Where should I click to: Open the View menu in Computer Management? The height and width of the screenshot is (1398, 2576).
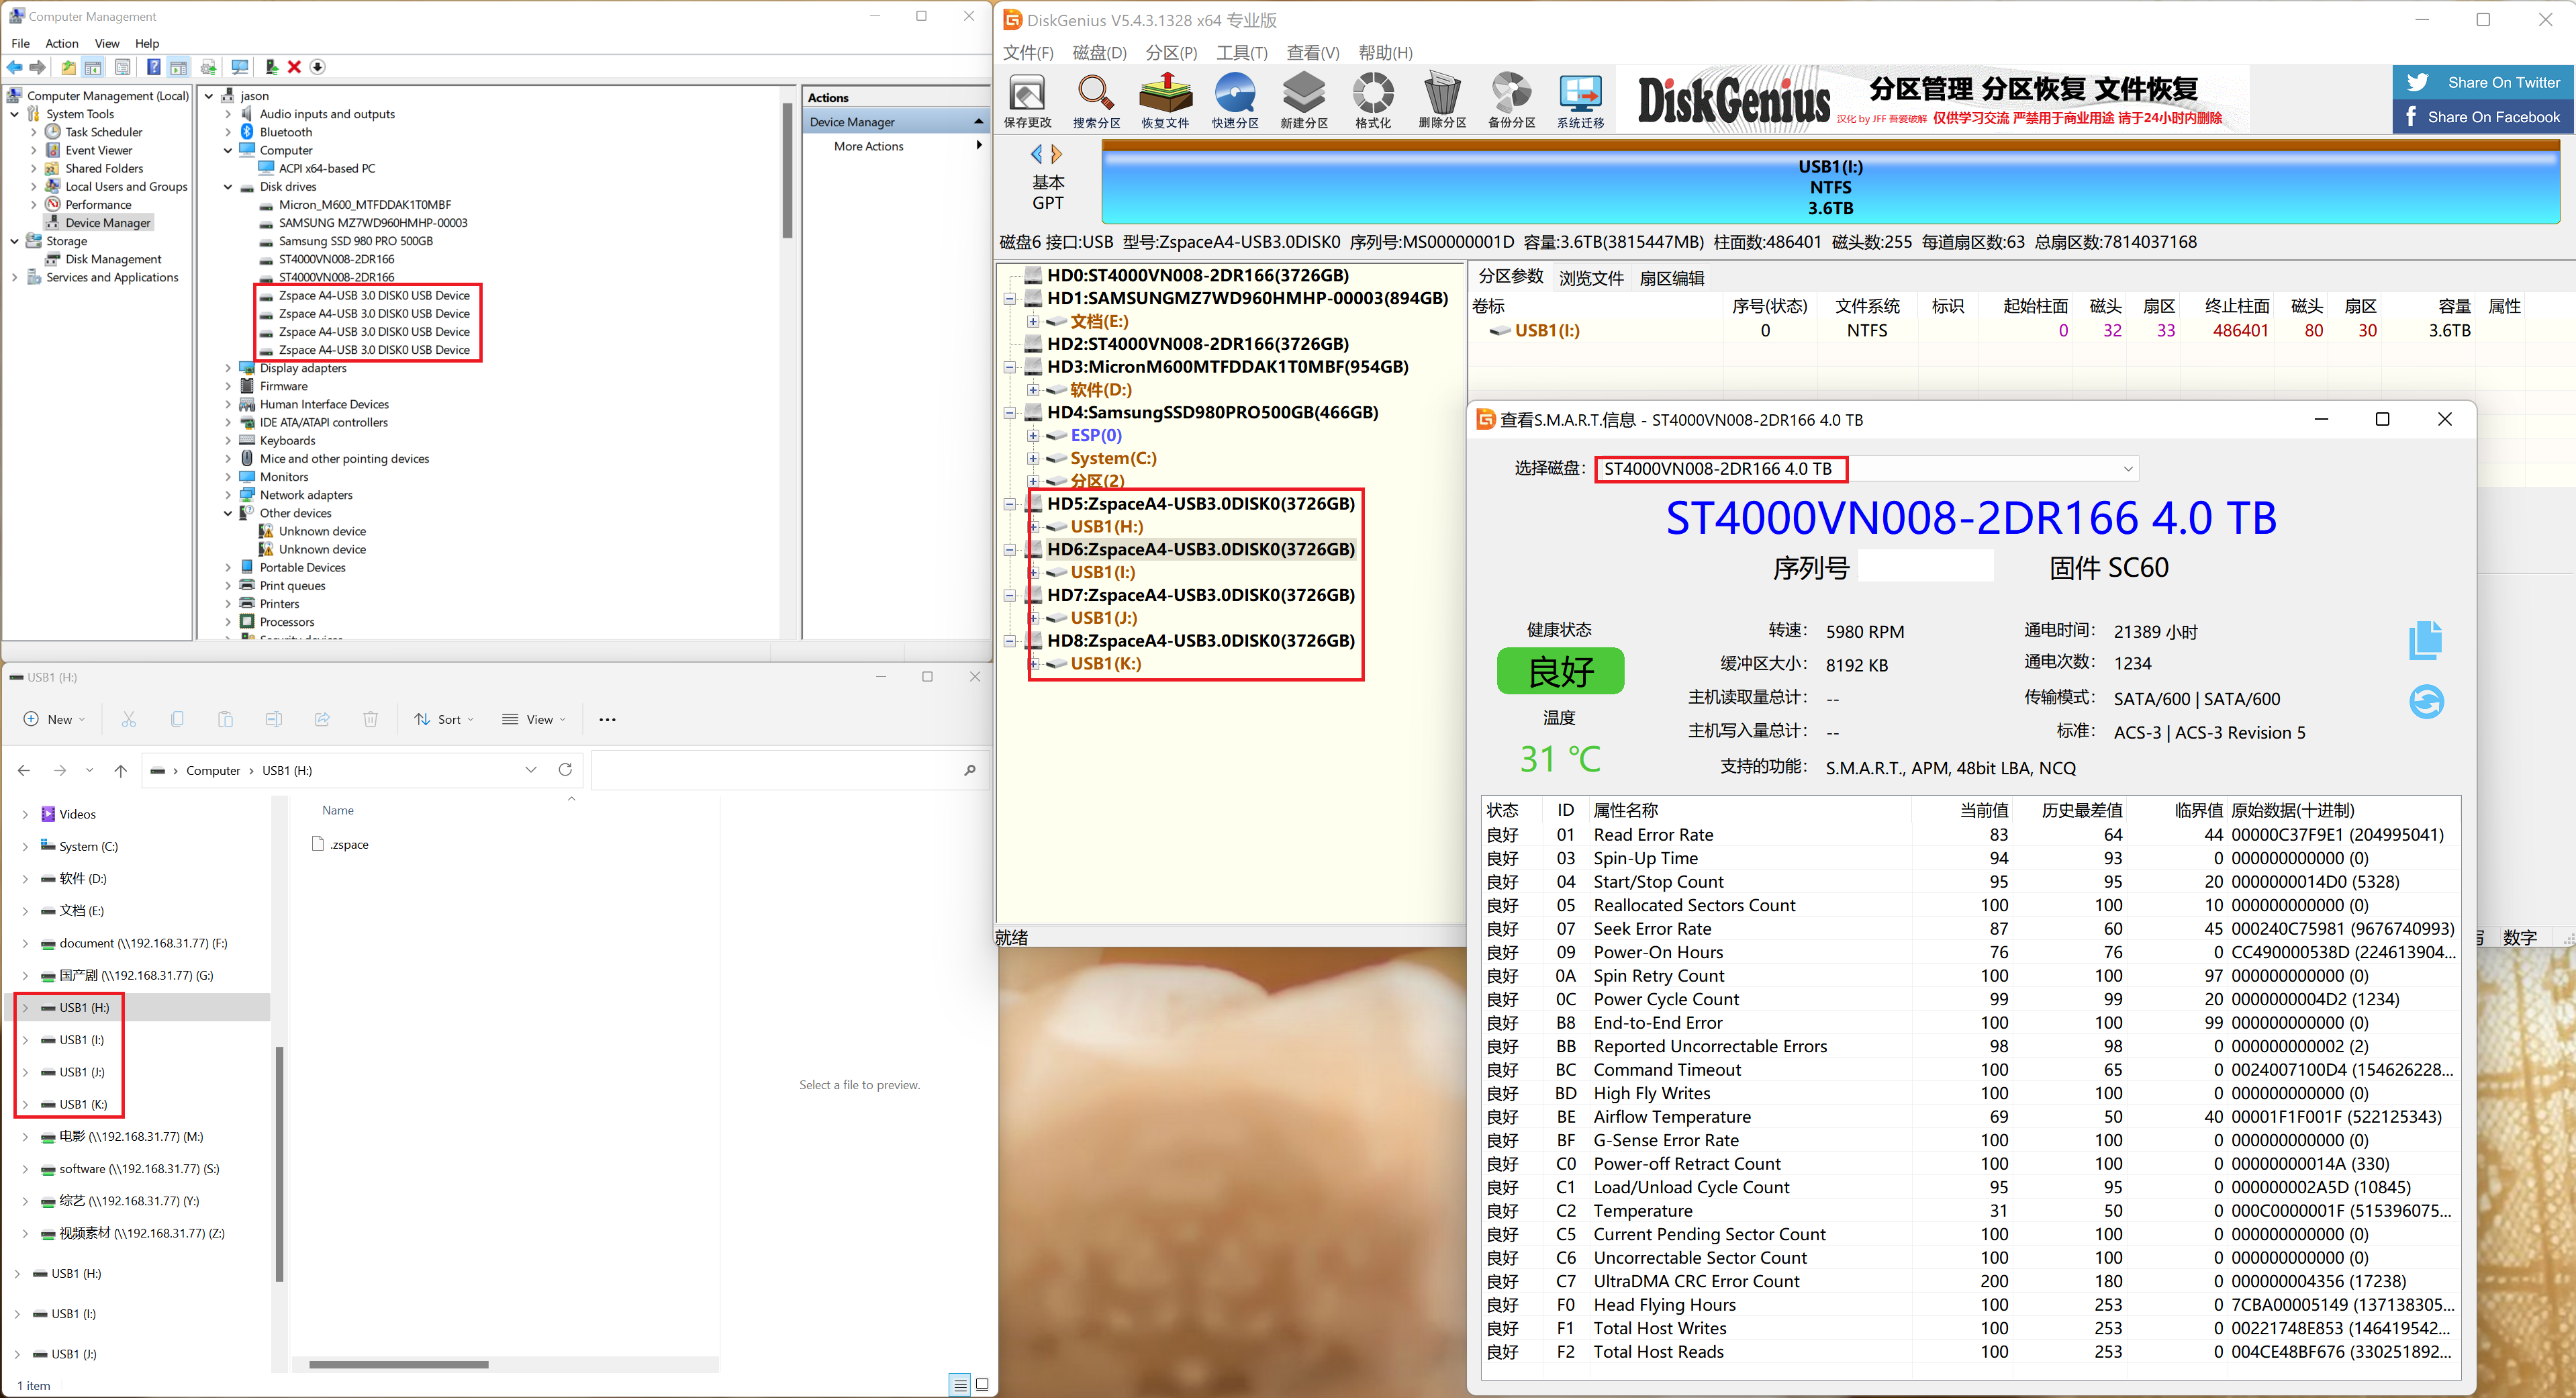(x=107, y=43)
